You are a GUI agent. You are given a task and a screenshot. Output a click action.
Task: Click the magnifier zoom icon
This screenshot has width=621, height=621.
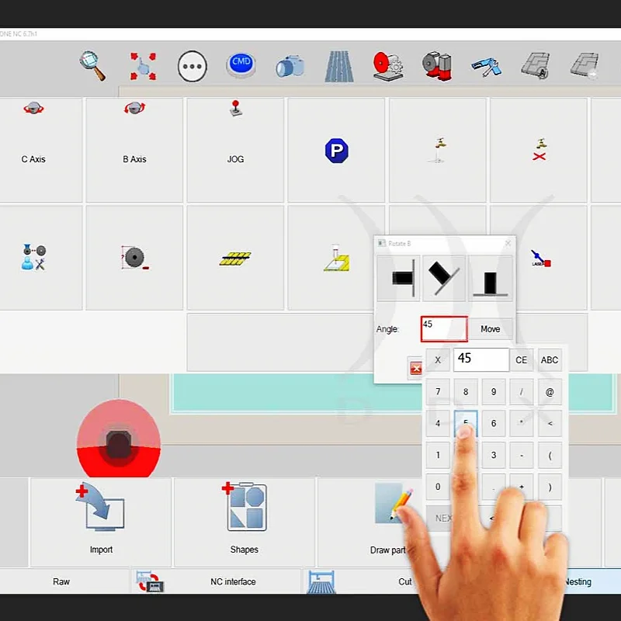92,66
